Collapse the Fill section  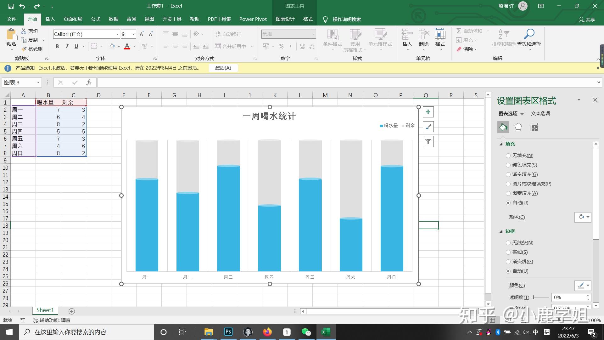pos(501,144)
